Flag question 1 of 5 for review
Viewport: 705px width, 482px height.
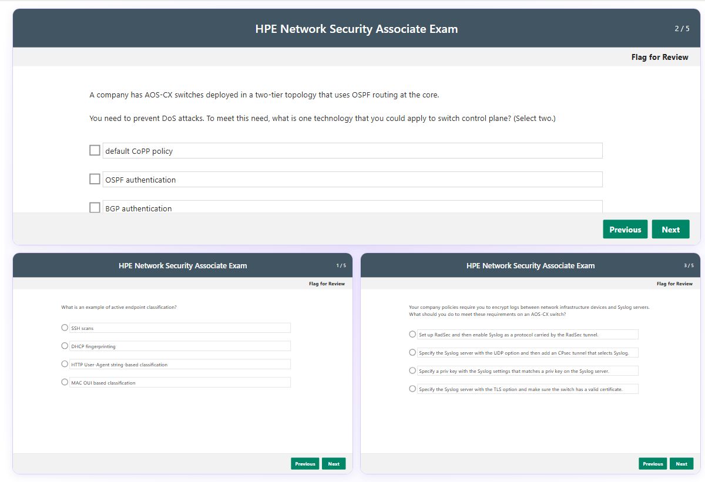[327, 284]
